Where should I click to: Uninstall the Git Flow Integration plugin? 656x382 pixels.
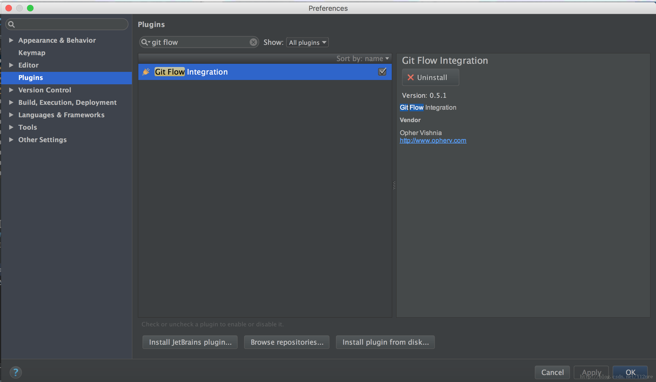[430, 77]
